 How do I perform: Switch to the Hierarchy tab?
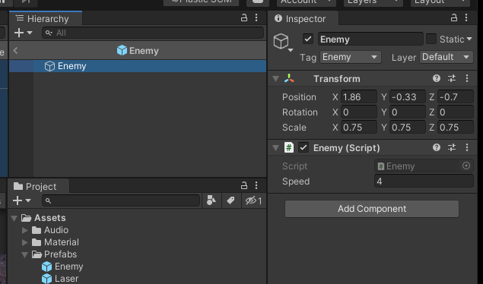[x=46, y=19]
